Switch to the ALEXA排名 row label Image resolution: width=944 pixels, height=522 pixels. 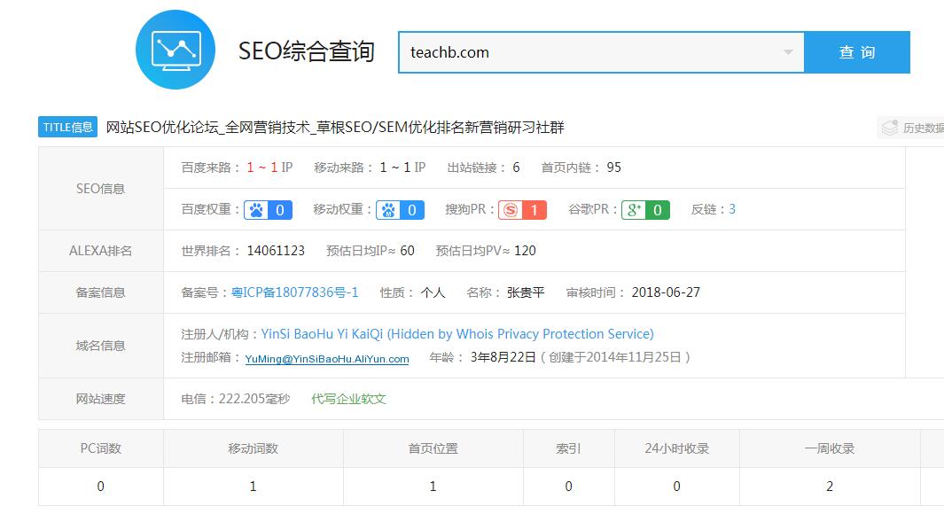click(x=99, y=251)
